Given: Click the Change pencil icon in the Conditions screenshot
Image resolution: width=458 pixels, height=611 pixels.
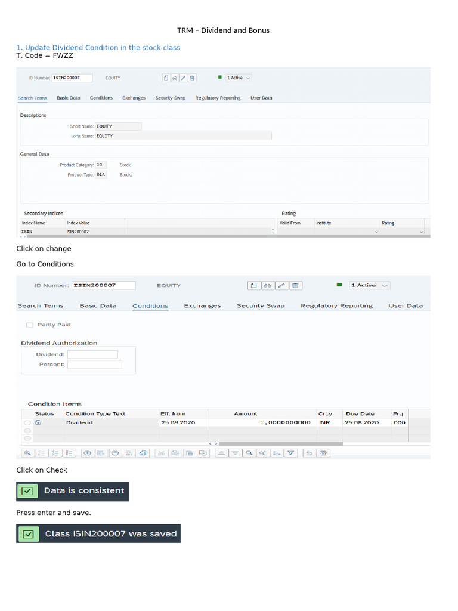Looking at the screenshot, I should (281, 286).
